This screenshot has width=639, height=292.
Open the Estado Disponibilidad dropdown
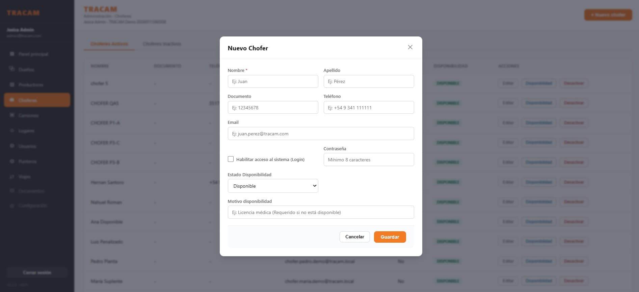[x=273, y=186]
